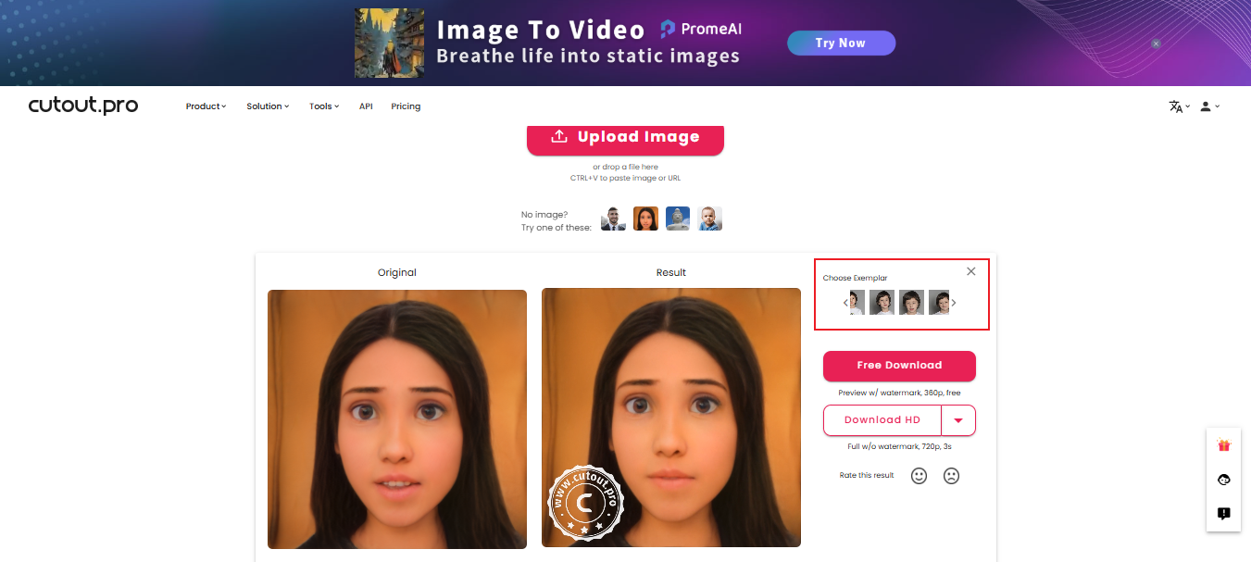Open the customer support avatar icon
Screen dimensions: 1251x562
[x=1223, y=480]
